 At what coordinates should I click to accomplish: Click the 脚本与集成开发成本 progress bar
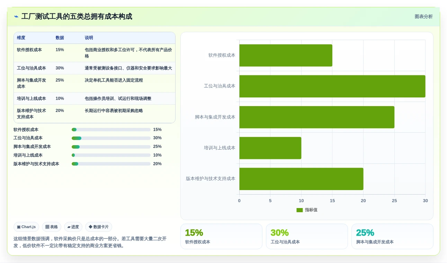[x=111, y=147]
